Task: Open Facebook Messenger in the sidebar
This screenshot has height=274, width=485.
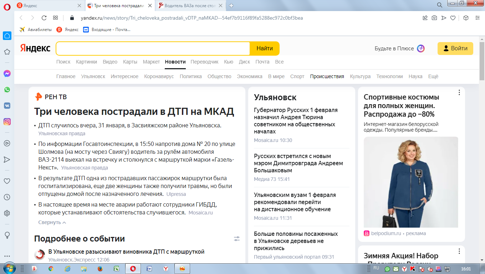Action: coord(7,73)
